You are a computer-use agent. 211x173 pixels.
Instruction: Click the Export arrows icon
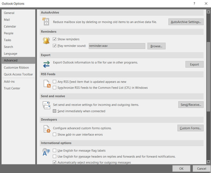[x=46, y=64]
